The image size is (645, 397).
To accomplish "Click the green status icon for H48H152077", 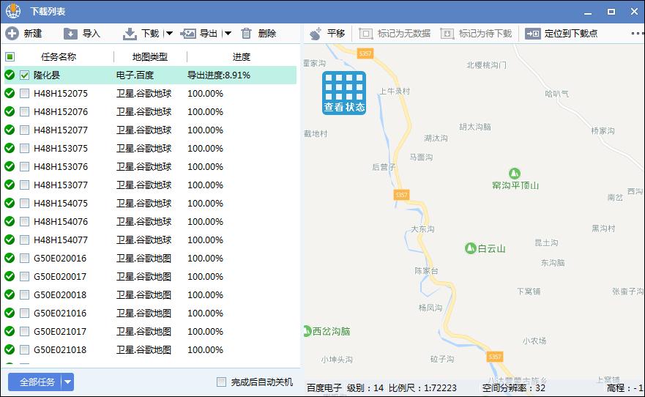I will click(x=10, y=130).
